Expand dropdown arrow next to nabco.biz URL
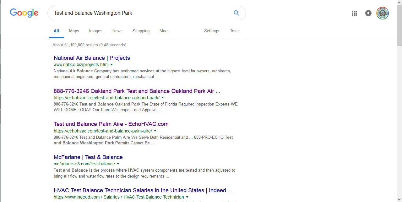The image size is (402, 202). 111,65
